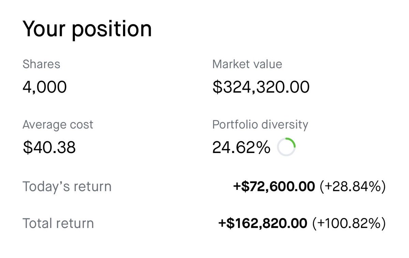Select the Average cost label
Viewport: 409px width, 258px height.
point(58,125)
